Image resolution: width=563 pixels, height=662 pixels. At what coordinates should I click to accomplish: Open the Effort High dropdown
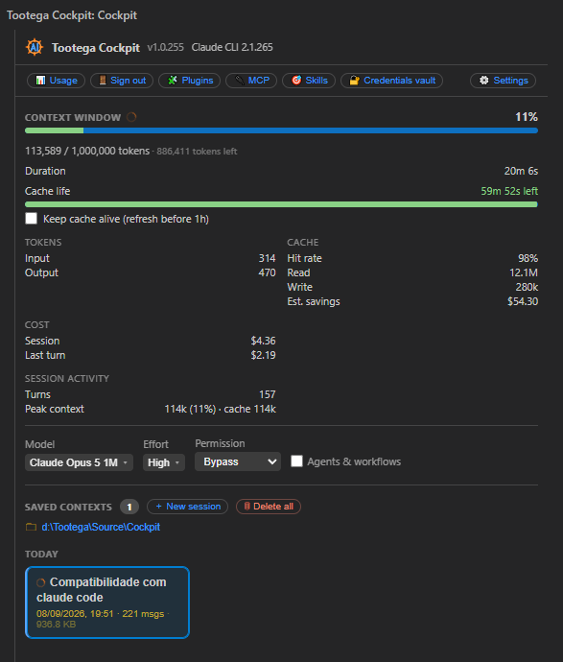coord(164,462)
